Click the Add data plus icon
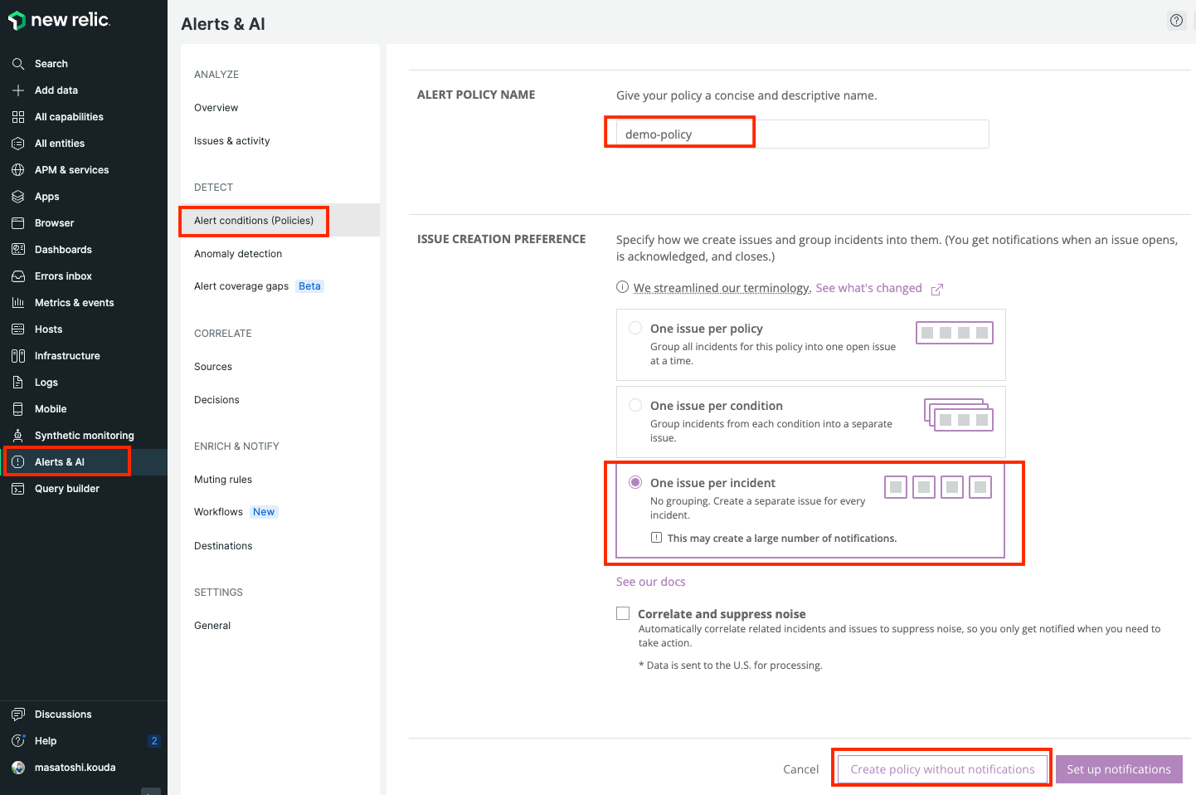Image resolution: width=1196 pixels, height=795 pixels. coord(18,90)
